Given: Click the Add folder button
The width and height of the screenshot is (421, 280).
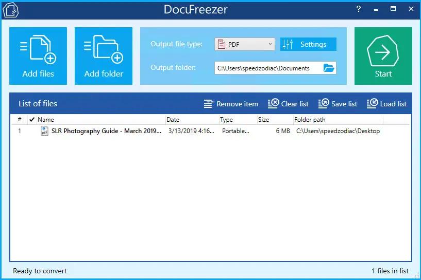Looking at the screenshot, I should tap(104, 56).
